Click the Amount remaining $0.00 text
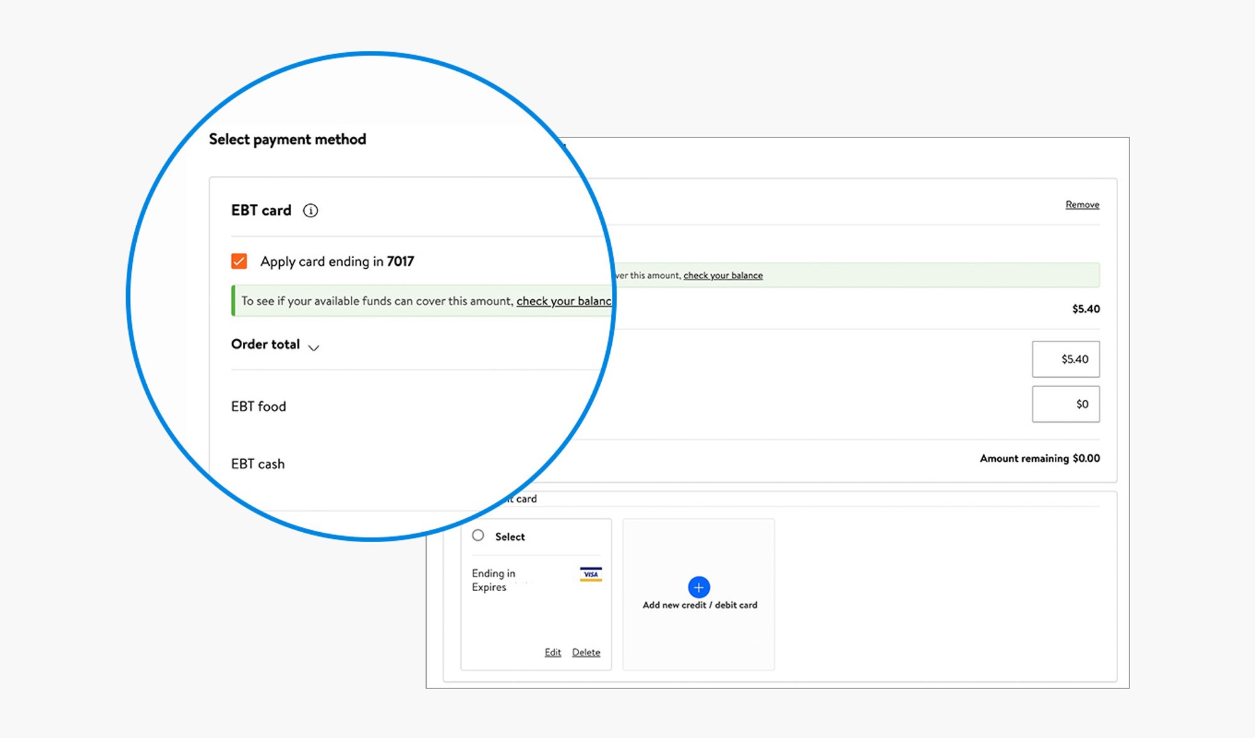 pos(1039,459)
